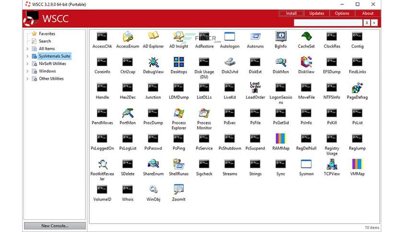The width and height of the screenshot is (401, 232).
Task: Select the Windows category in the tree
Action: click(47, 71)
